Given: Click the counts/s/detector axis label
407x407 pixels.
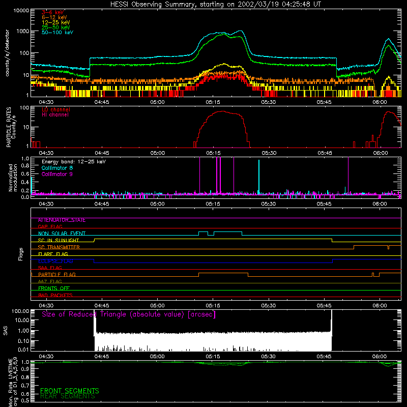Looking at the screenshot, I should click(7, 53).
